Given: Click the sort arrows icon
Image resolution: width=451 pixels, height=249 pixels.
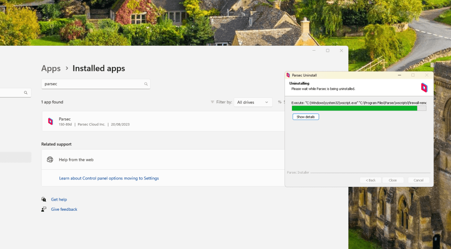Looking at the screenshot, I should pyautogui.click(x=280, y=102).
